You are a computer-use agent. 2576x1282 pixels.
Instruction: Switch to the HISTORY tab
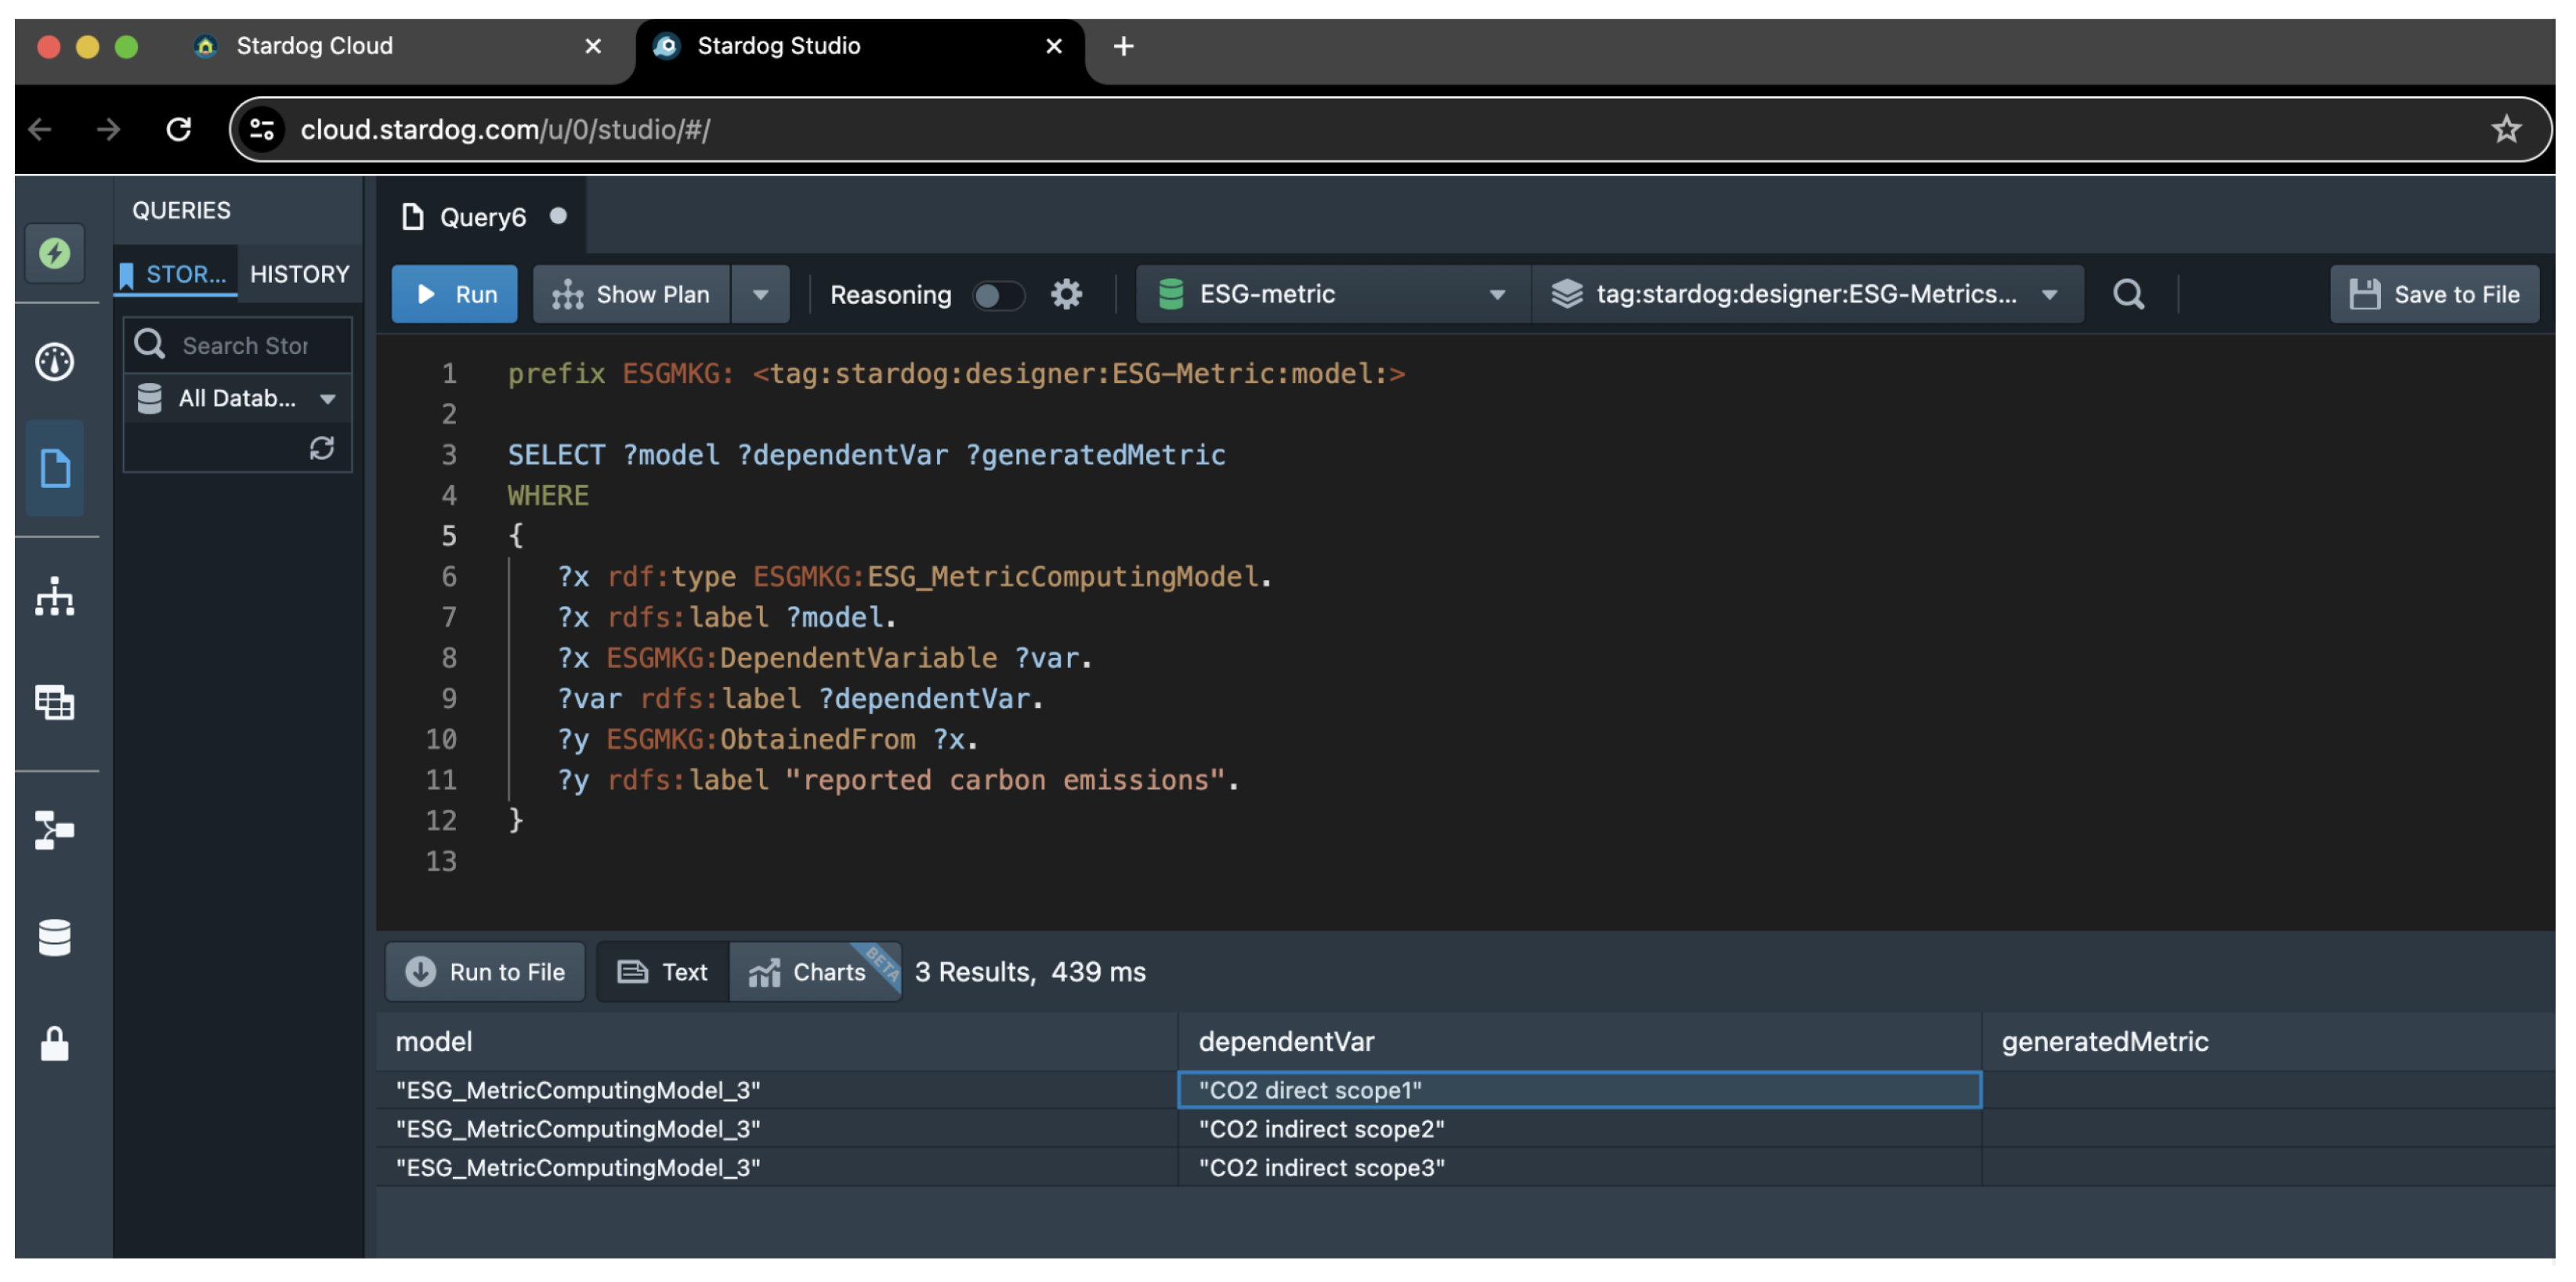click(x=299, y=274)
